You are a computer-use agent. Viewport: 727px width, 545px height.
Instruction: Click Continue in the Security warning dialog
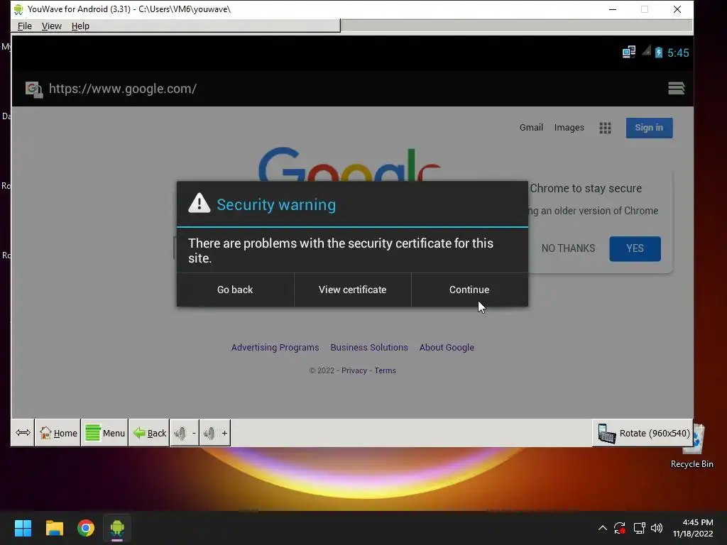[x=469, y=290]
